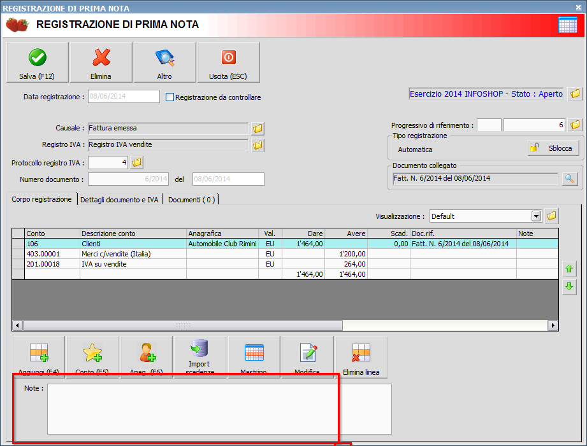
Task: Click Doc.rif. column header
Action: coord(463,233)
